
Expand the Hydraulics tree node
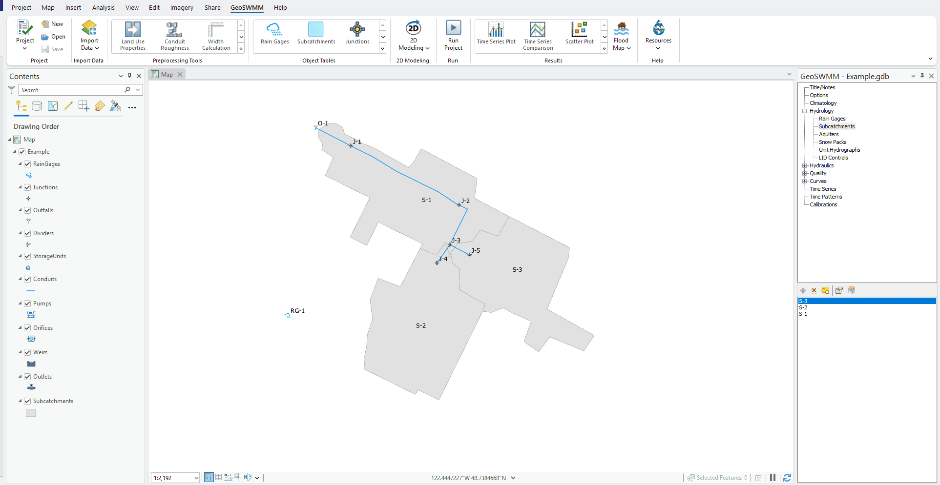click(805, 165)
